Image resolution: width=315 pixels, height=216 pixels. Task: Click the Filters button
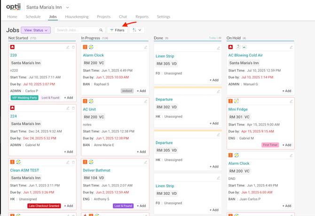point(118,30)
